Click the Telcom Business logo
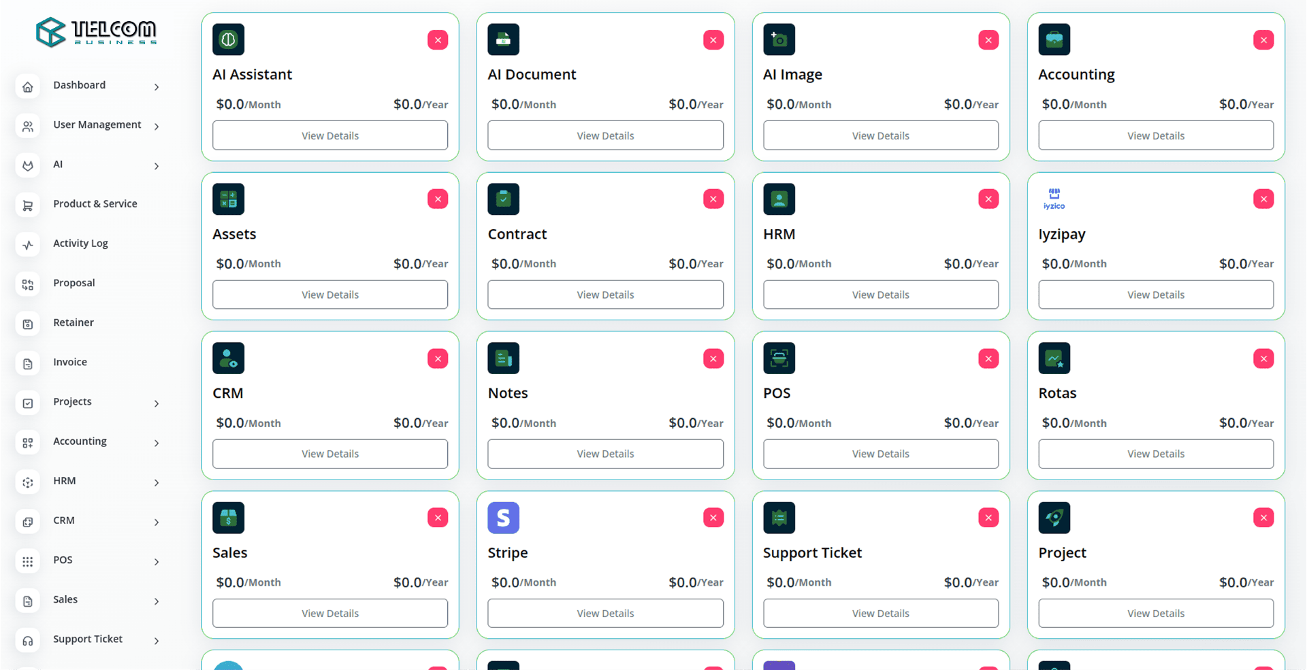 pos(96,31)
